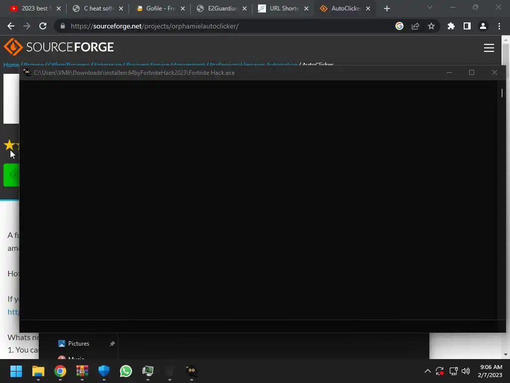Click the SourceForge logo
510x383 pixels.
[x=59, y=47]
